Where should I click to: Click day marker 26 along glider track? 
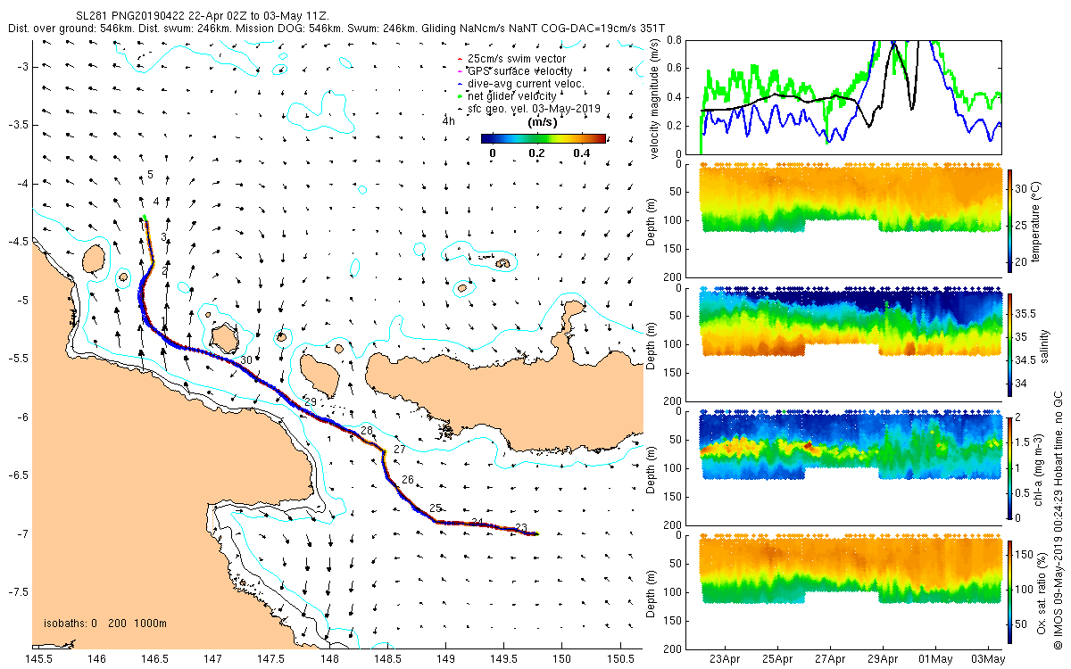point(408,480)
